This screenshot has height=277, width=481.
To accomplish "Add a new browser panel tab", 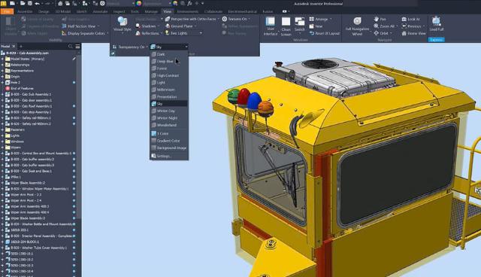I will pyautogui.click(x=21, y=47).
